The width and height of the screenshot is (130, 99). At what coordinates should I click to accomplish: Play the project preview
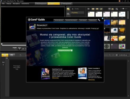click(x=19, y=49)
